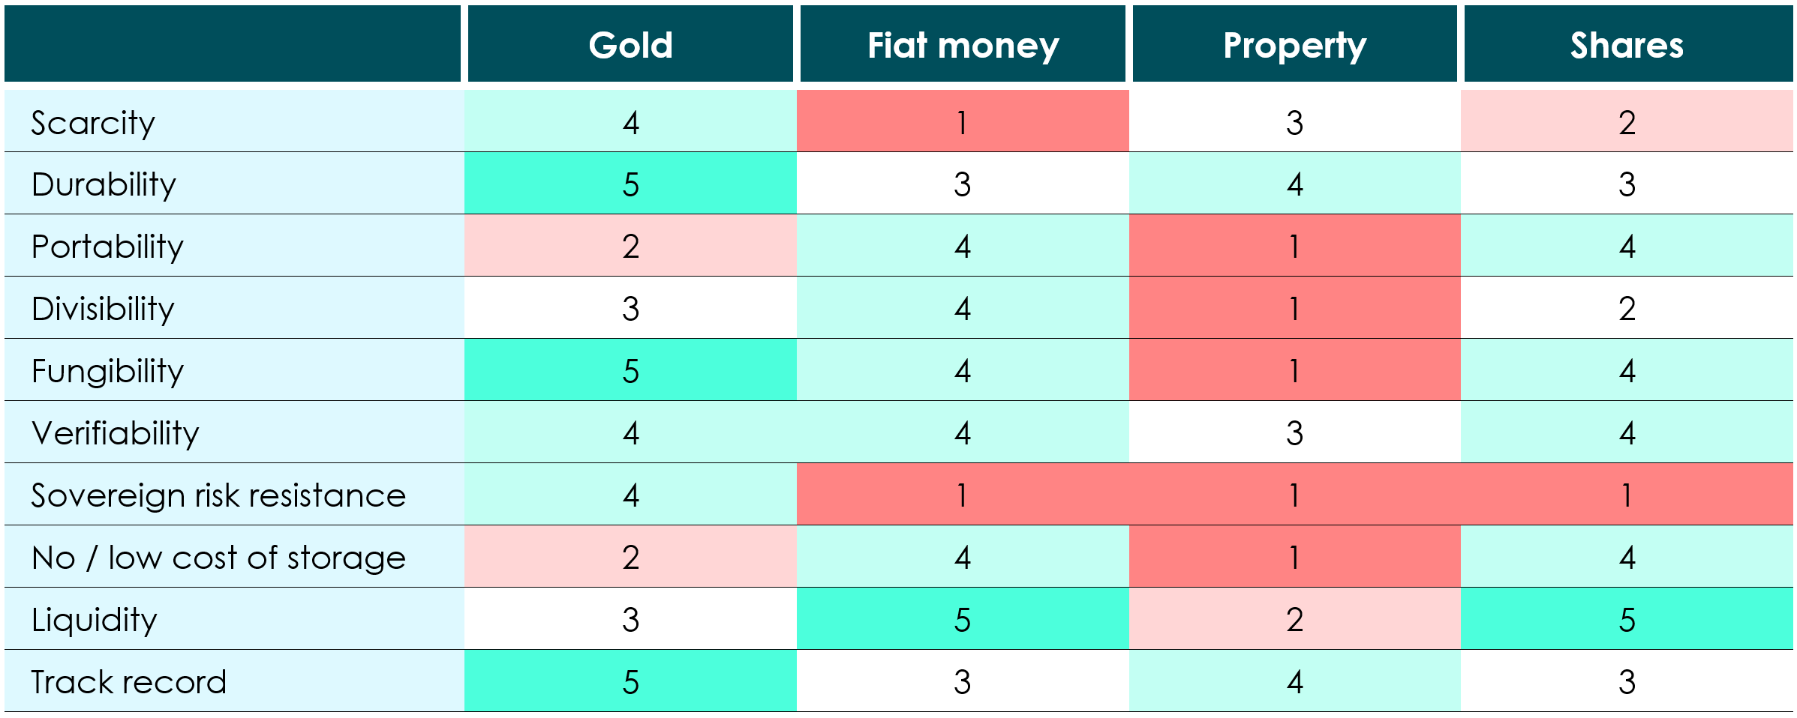
Task: Click Gold's Track record score cell
Action: (x=630, y=682)
